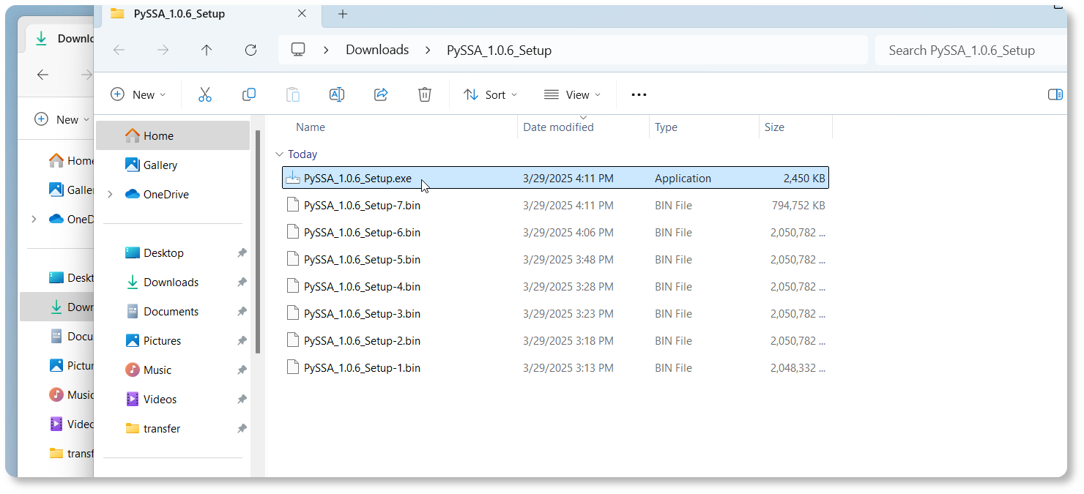Image resolution: width=1084 pixels, height=494 pixels.
Task: Select file PySSA_1.0.6_Setup-3.bin
Action: pos(555,314)
